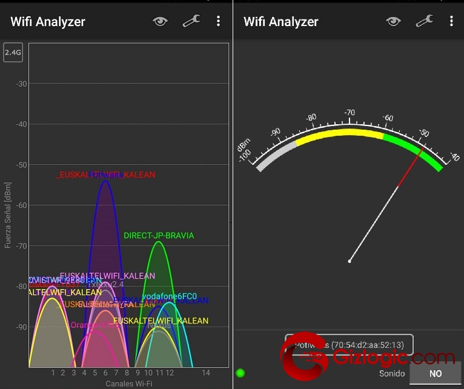The height and width of the screenshot is (389, 464).
Task: Click channel 14 on the channel axis
Action: point(206,373)
